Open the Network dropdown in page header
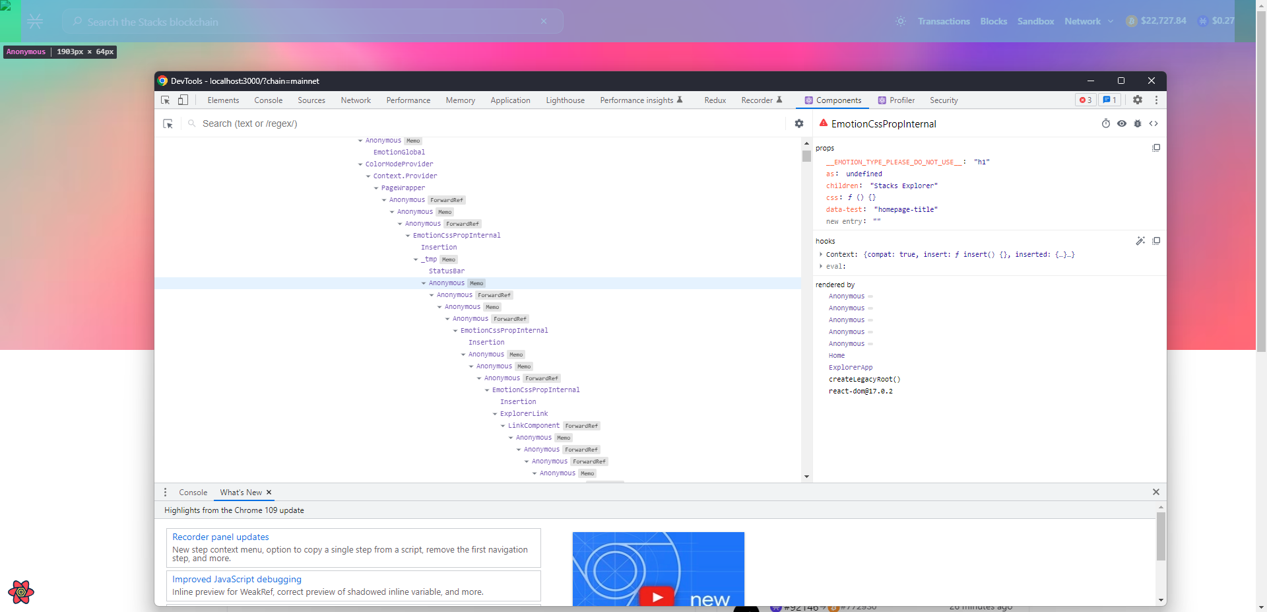Screen dimensions: 1267x612 click(x=1089, y=21)
